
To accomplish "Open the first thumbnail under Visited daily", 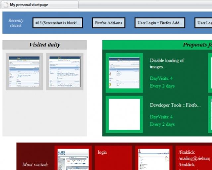I will pyautogui.click(x=24, y=71).
